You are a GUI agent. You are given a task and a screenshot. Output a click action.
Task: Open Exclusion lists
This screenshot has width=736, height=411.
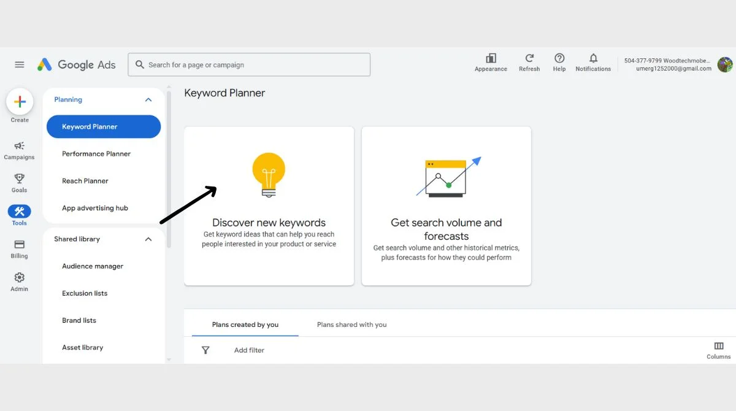(85, 293)
